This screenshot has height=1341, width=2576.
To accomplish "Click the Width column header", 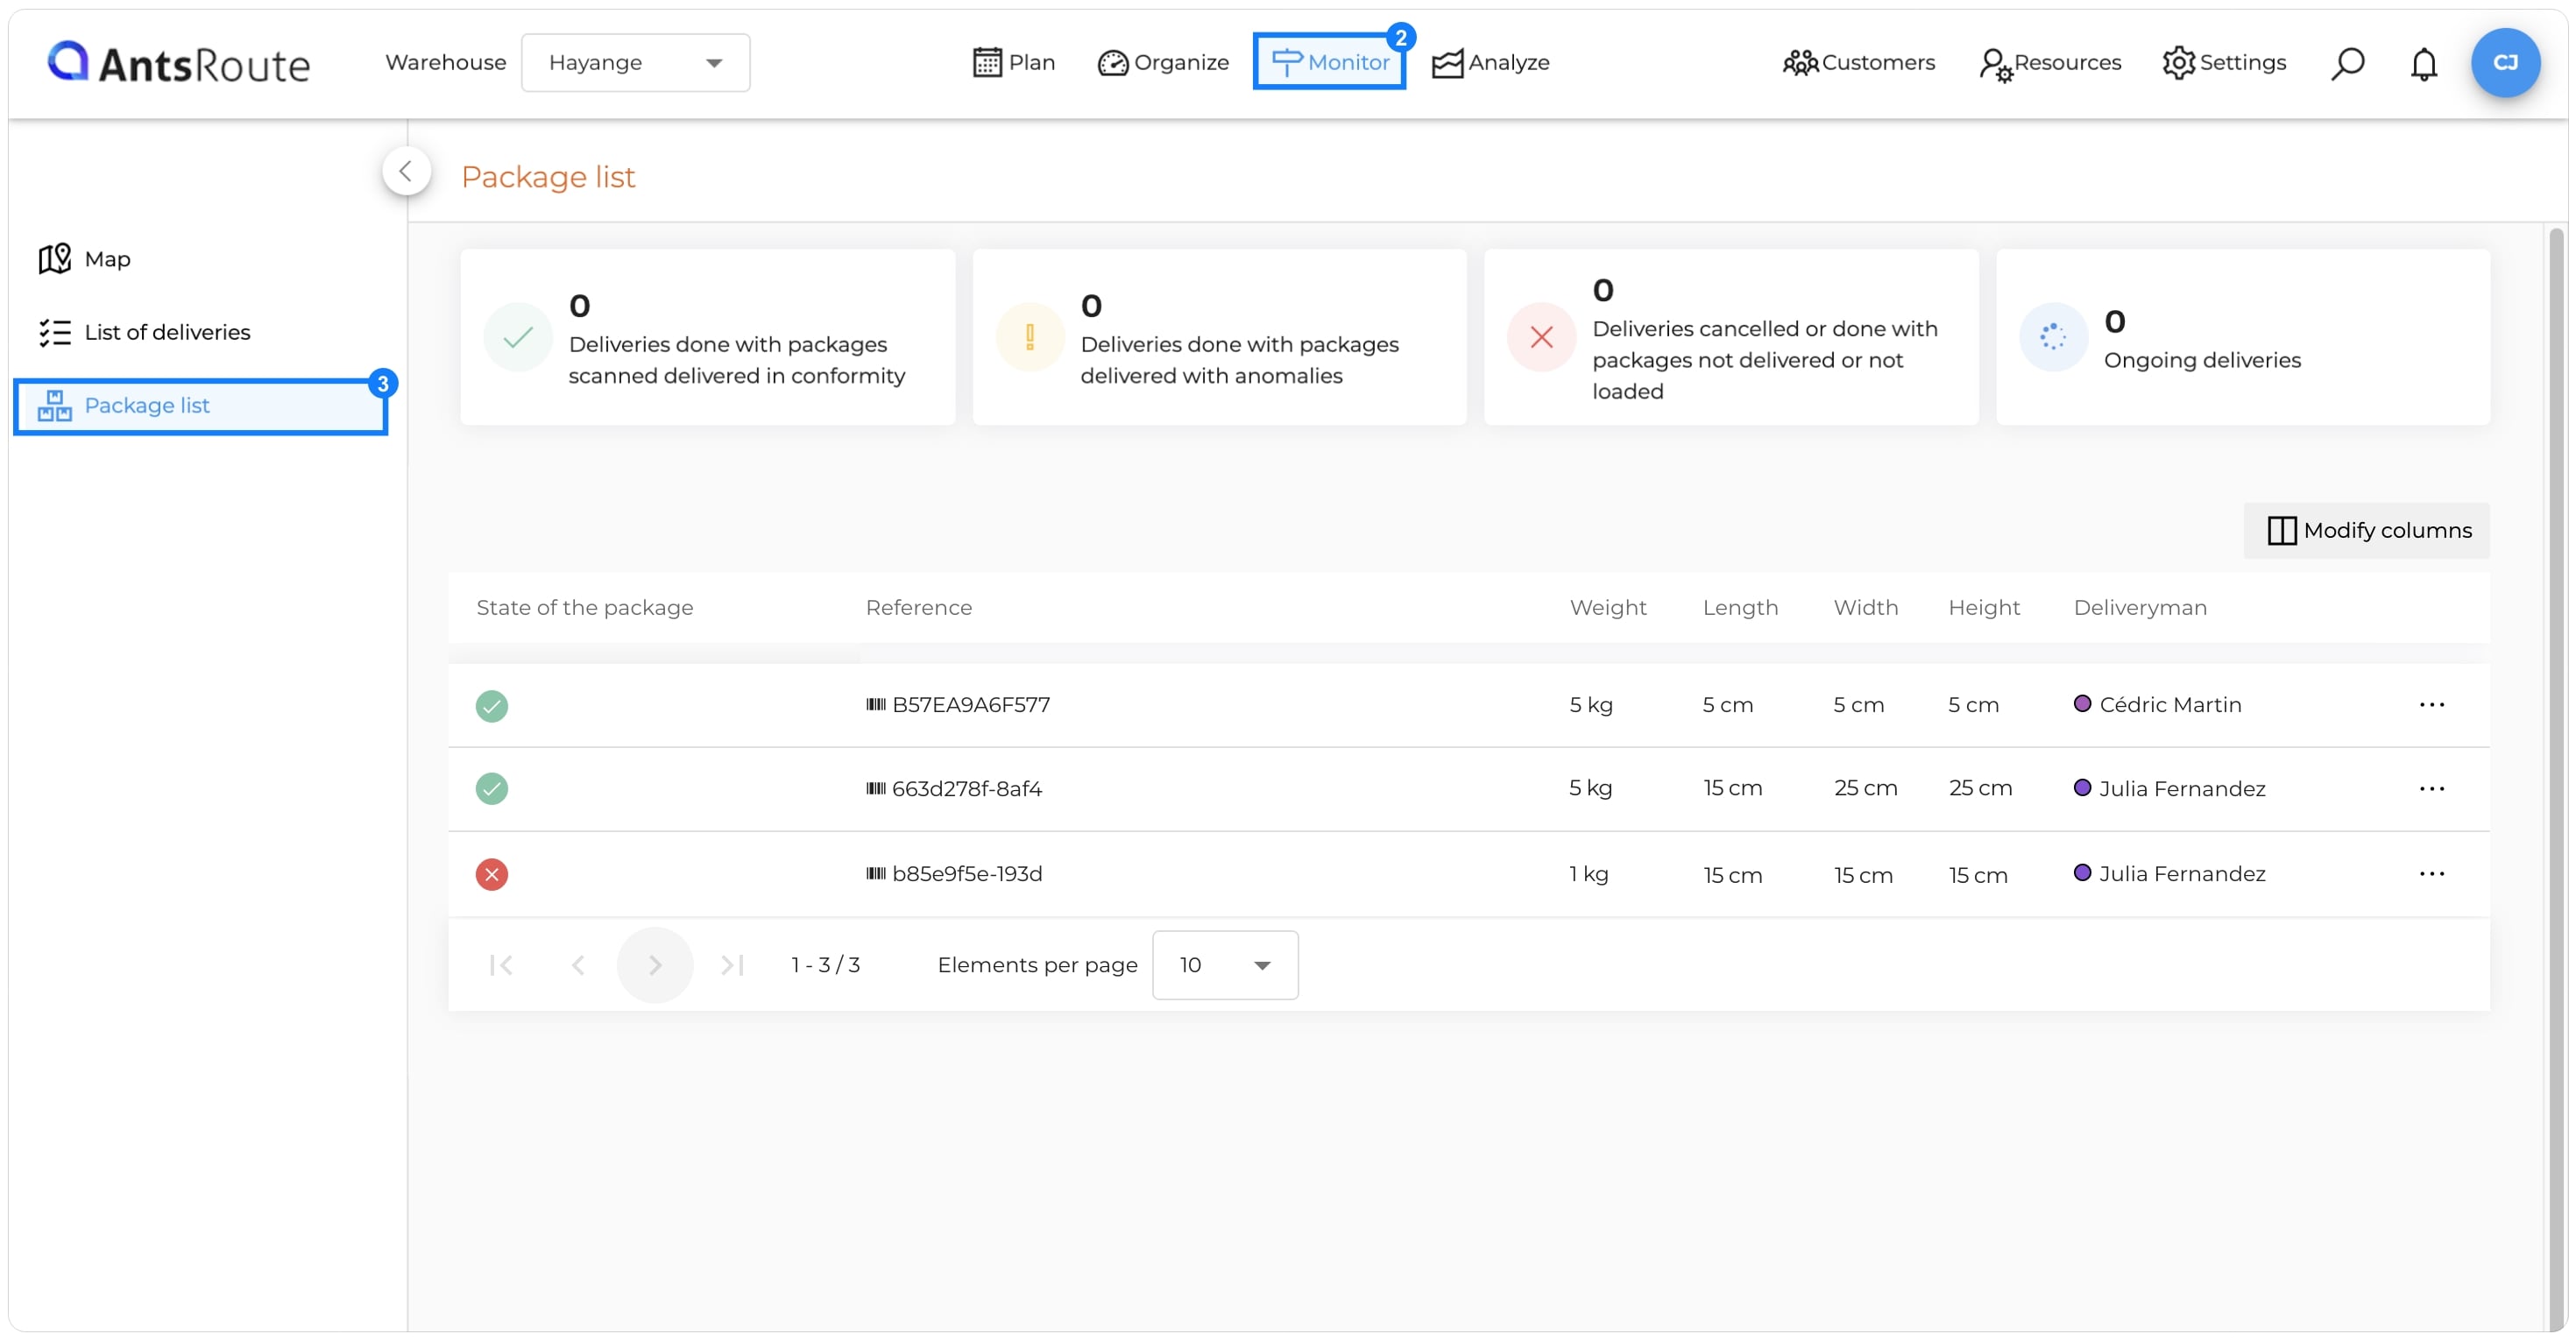I will click(1866, 607).
